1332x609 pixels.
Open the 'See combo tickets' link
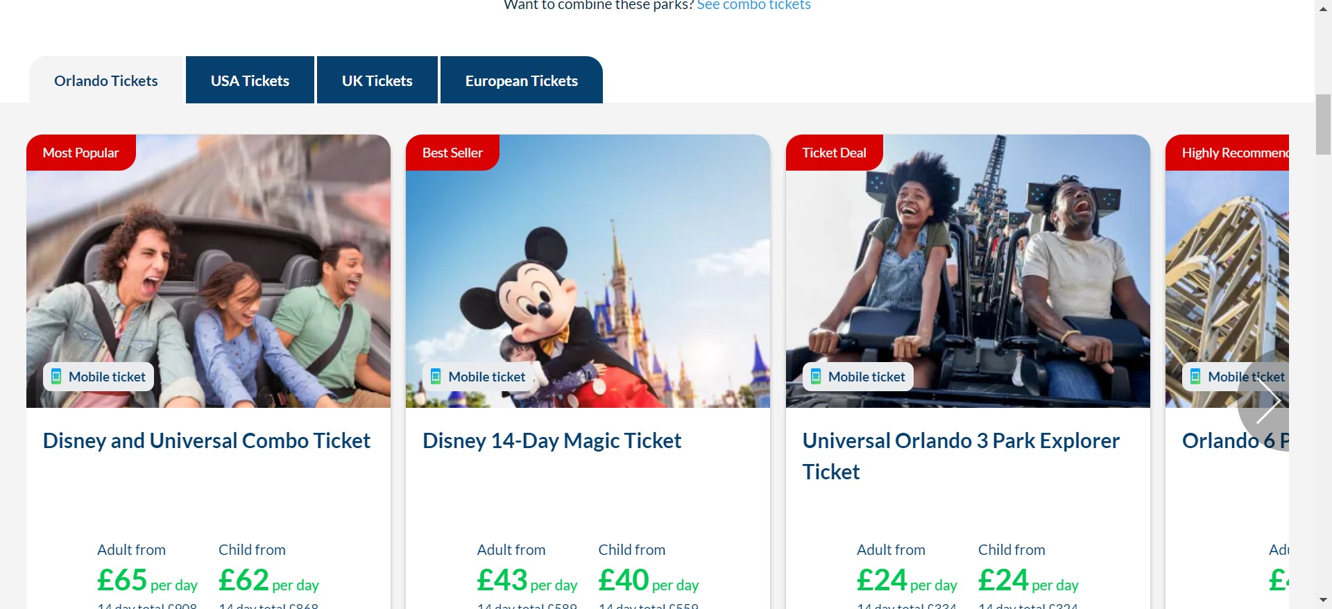pyautogui.click(x=753, y=6)
